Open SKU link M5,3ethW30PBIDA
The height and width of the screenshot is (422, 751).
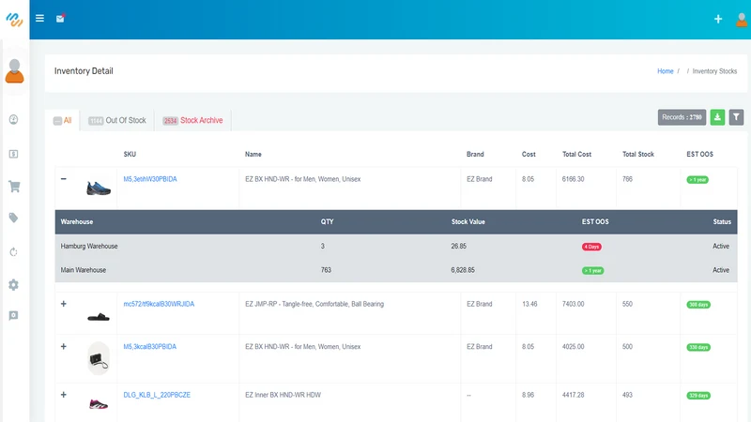tap(150, 179)
